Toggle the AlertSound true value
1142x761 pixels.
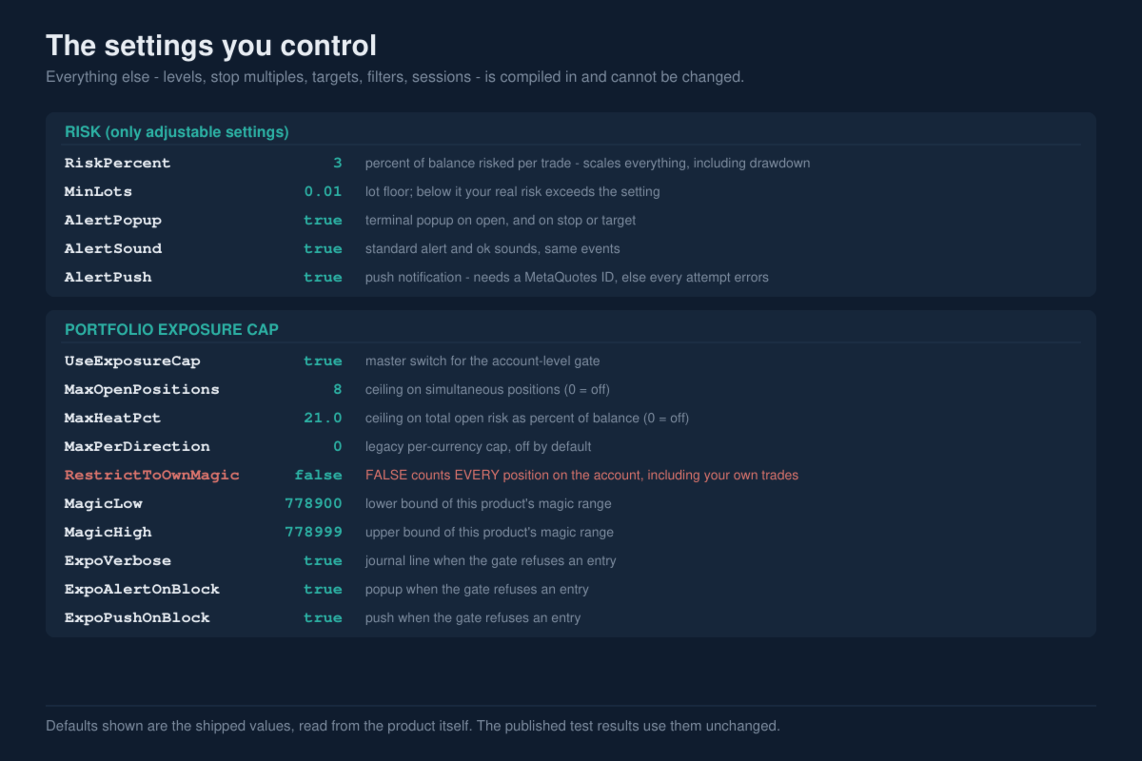click(x=323, y=248)
